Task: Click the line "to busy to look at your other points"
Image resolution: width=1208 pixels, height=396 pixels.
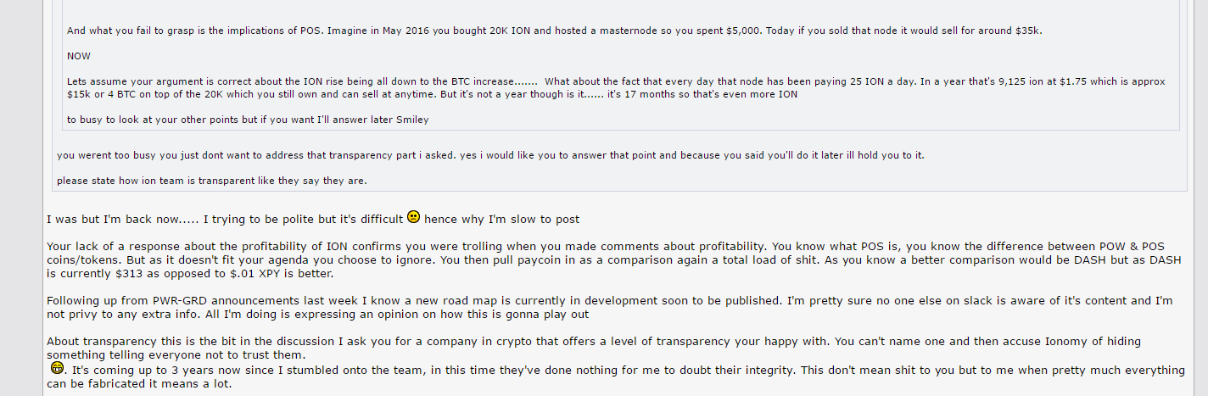Action: [248, 120]
